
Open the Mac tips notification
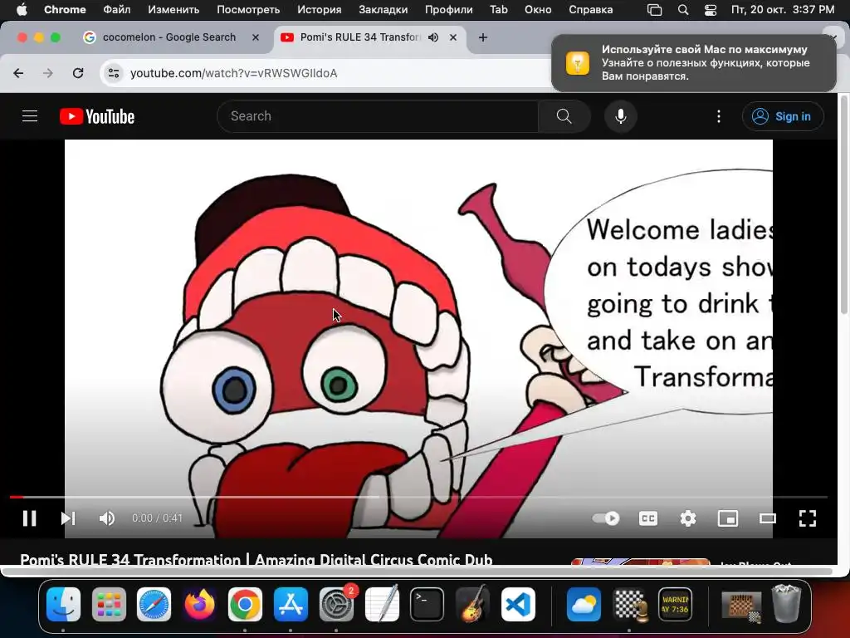click(x=694, y=63)
